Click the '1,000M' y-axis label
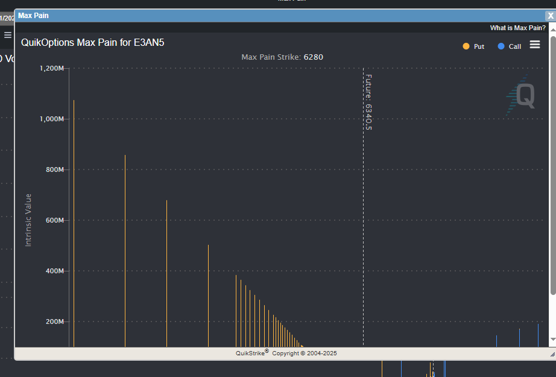The height and width of the screenshot is (377, 556). tap(52, 119)
